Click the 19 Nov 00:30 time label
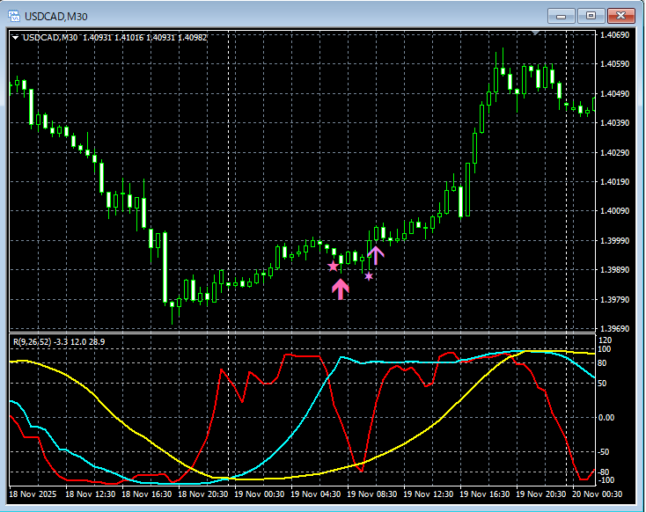Image resolution: width=646 pixels, height=512 pixels. coord(260,494)
